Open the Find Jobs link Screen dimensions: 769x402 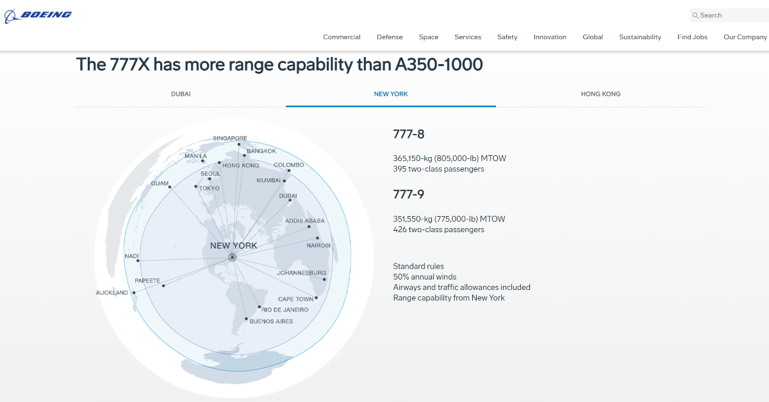[x=692, y=37]
